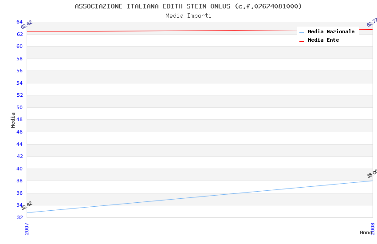The width and height of the screenshot is (377, 244).
Task: Click the y-axis value 60
Action: click(20, 46)
